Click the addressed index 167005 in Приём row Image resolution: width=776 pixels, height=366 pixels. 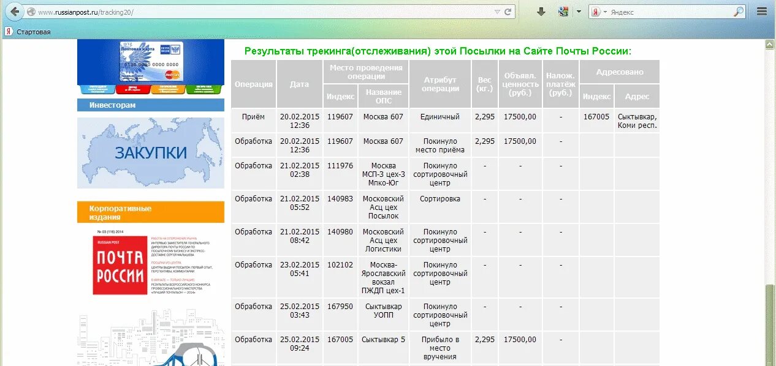tap(596, 121)
